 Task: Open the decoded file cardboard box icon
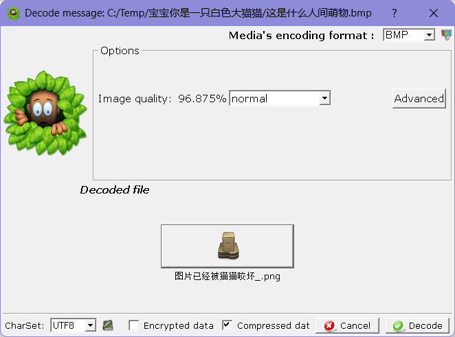click(x=227, y=246)
